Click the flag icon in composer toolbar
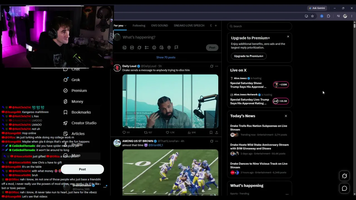Image resolution: width=356 pixels, height=200 pixels. [176, 47]
